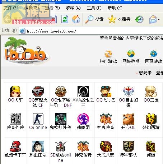The width and height of the screenshot is (163, 164).
Task: Open the 跑跑卡丁车 game icon
Action: (15, 146)
